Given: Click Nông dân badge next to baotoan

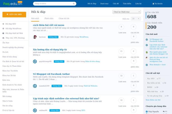Looking at the screenshot, I should pyautogui.click(x=53, y=37).
